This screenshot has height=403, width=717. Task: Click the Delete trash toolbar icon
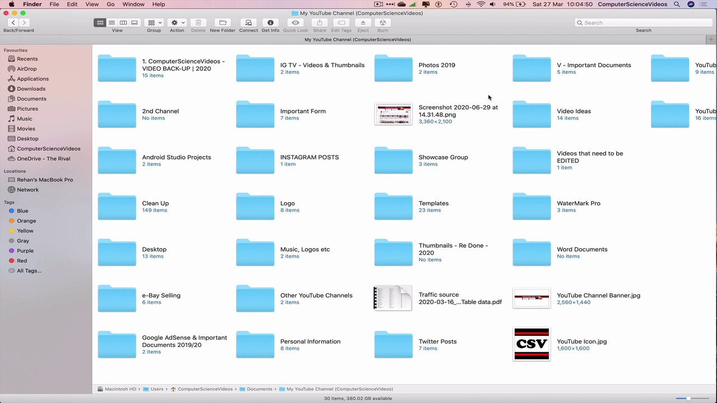pyautogui.click(x=198, y=22)
